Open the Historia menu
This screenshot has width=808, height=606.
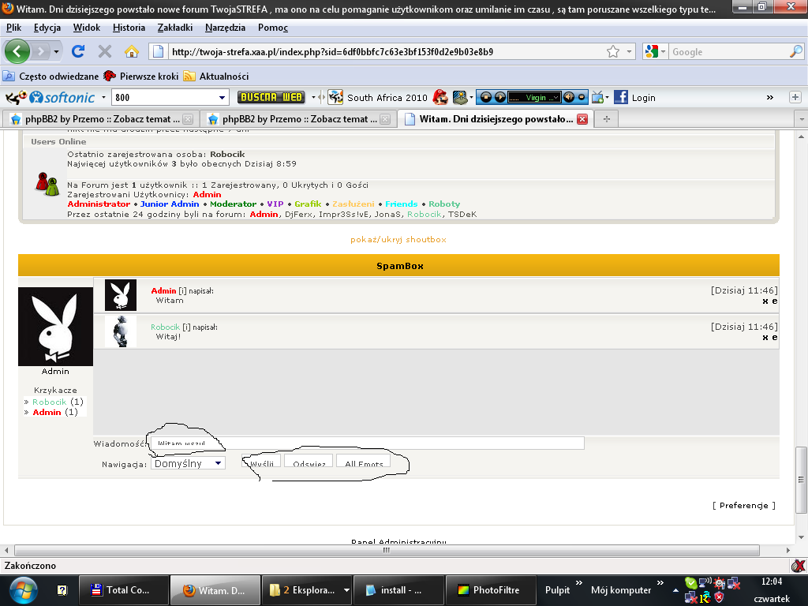tap(129, 28)
